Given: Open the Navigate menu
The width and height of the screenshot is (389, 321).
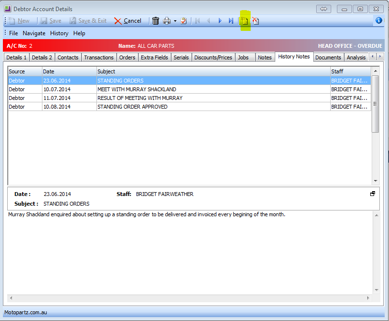Looking at the screenshot, I should pos(34,33).
